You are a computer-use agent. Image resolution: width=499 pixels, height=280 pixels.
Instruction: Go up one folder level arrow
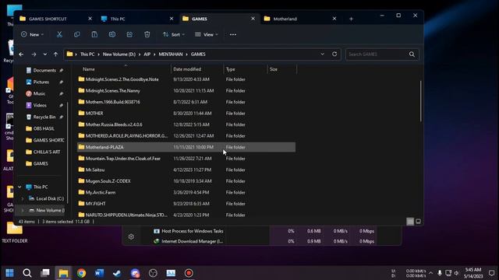55,54
